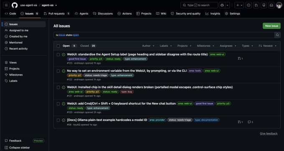Screen dimensions: 284x151
Task: Switch to the Pull requests tab
Action: click(57, 14)
